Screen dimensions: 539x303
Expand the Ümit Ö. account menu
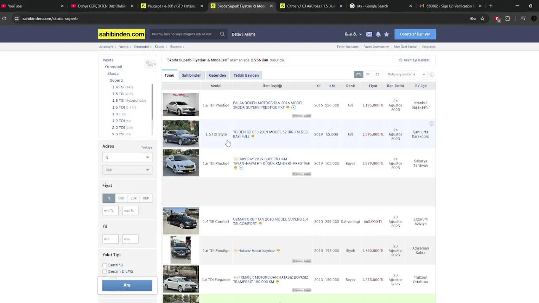pyautogui.click(x=353, y=34)
